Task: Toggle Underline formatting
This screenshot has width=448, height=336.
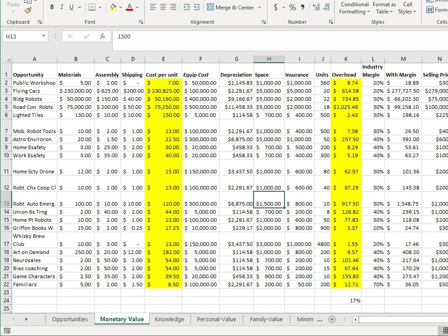Action: pos(71,7)
